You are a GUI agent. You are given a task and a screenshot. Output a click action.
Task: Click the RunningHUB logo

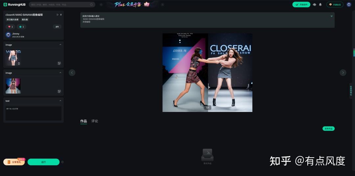tap(14, 5)
